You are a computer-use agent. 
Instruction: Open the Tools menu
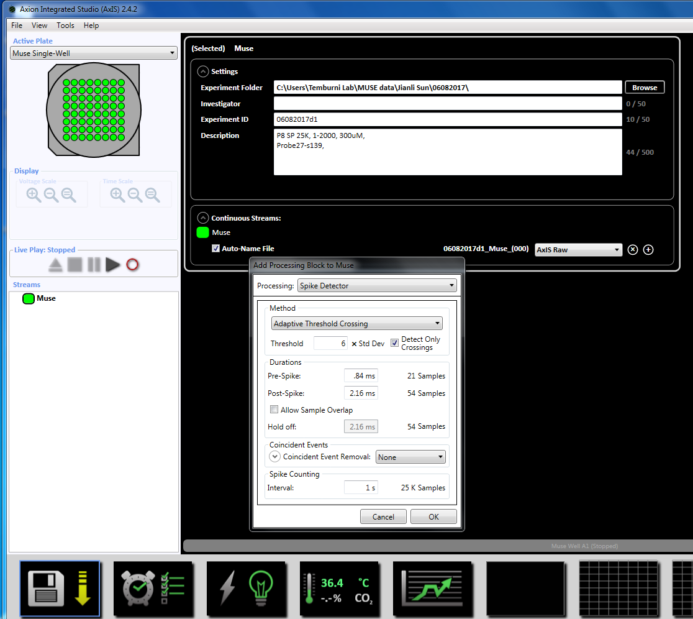coord(65,25)
